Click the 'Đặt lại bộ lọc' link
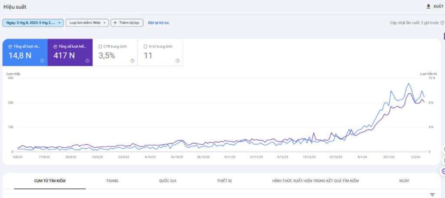The width and height of the screenshot is (445, 198). click(158, 23)
